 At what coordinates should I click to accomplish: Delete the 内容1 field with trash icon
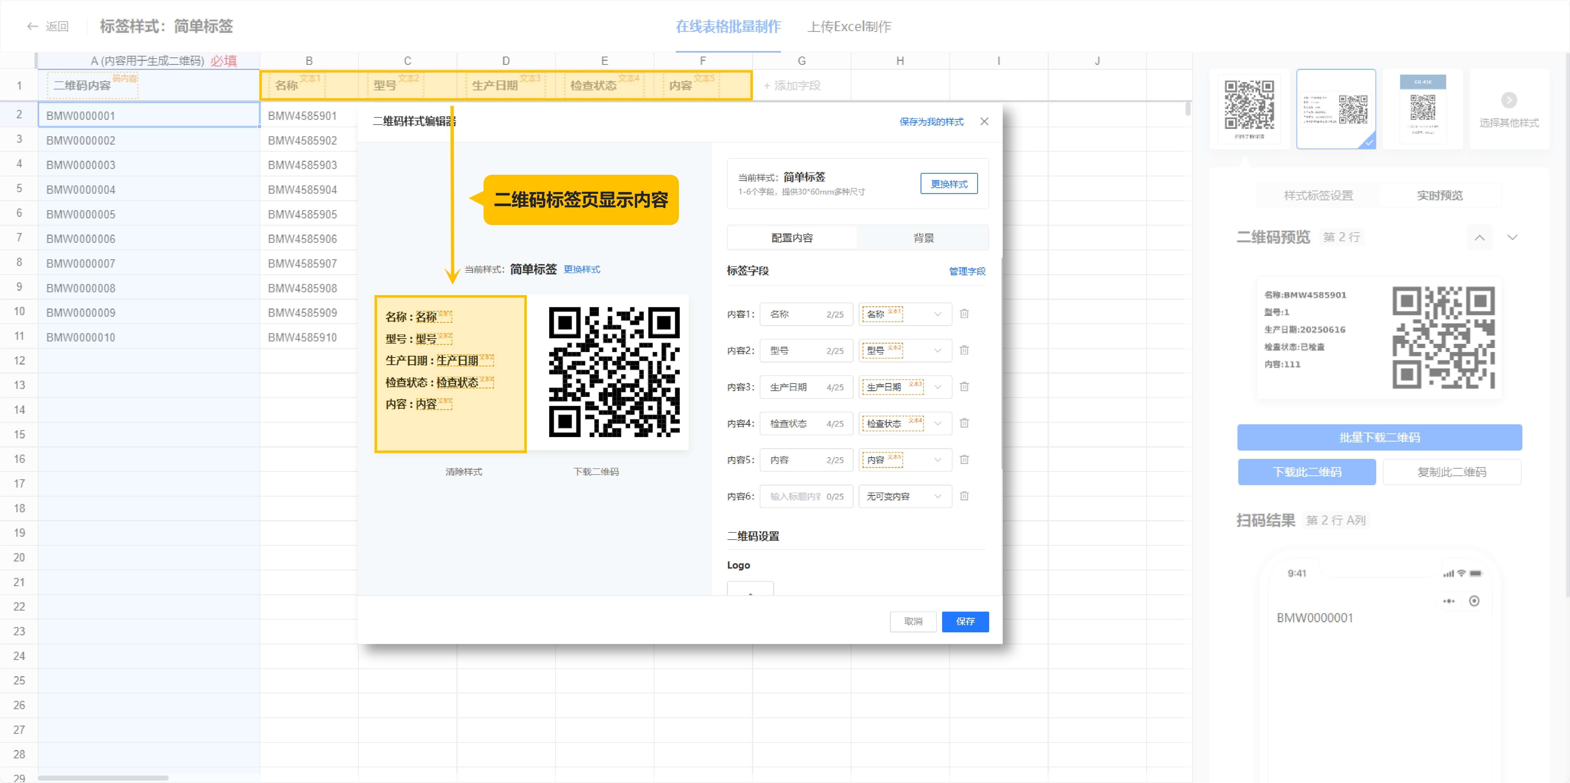coord(964,314)
